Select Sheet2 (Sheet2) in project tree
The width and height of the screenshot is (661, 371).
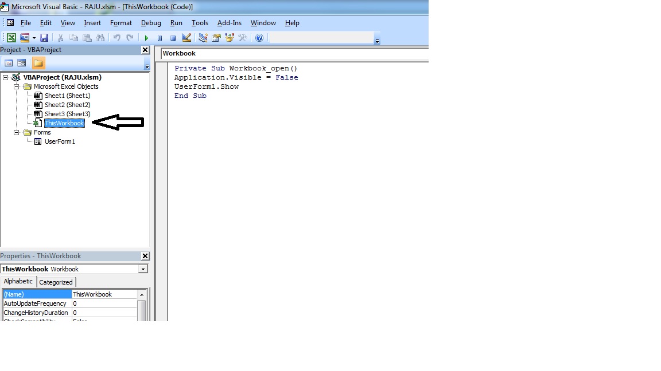click(68, 105)
